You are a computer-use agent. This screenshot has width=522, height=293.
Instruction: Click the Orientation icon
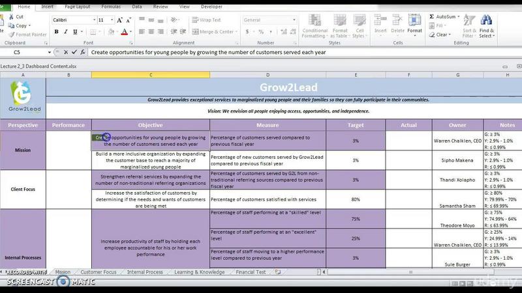pyautogui.click(x=174, y=20)
